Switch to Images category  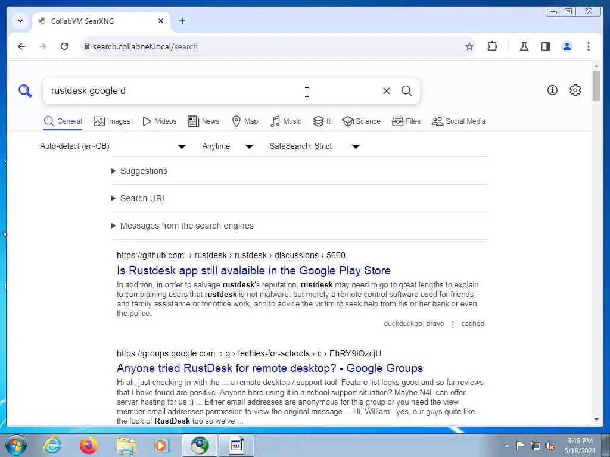tap(112, 121)
